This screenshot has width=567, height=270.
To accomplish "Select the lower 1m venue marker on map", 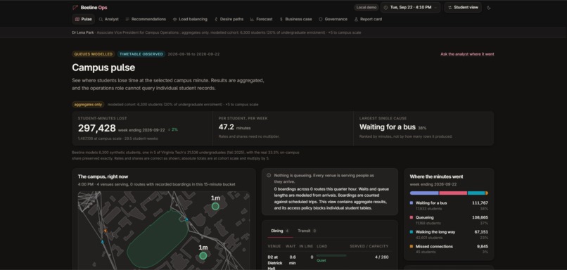I will [x=203, y=256].
